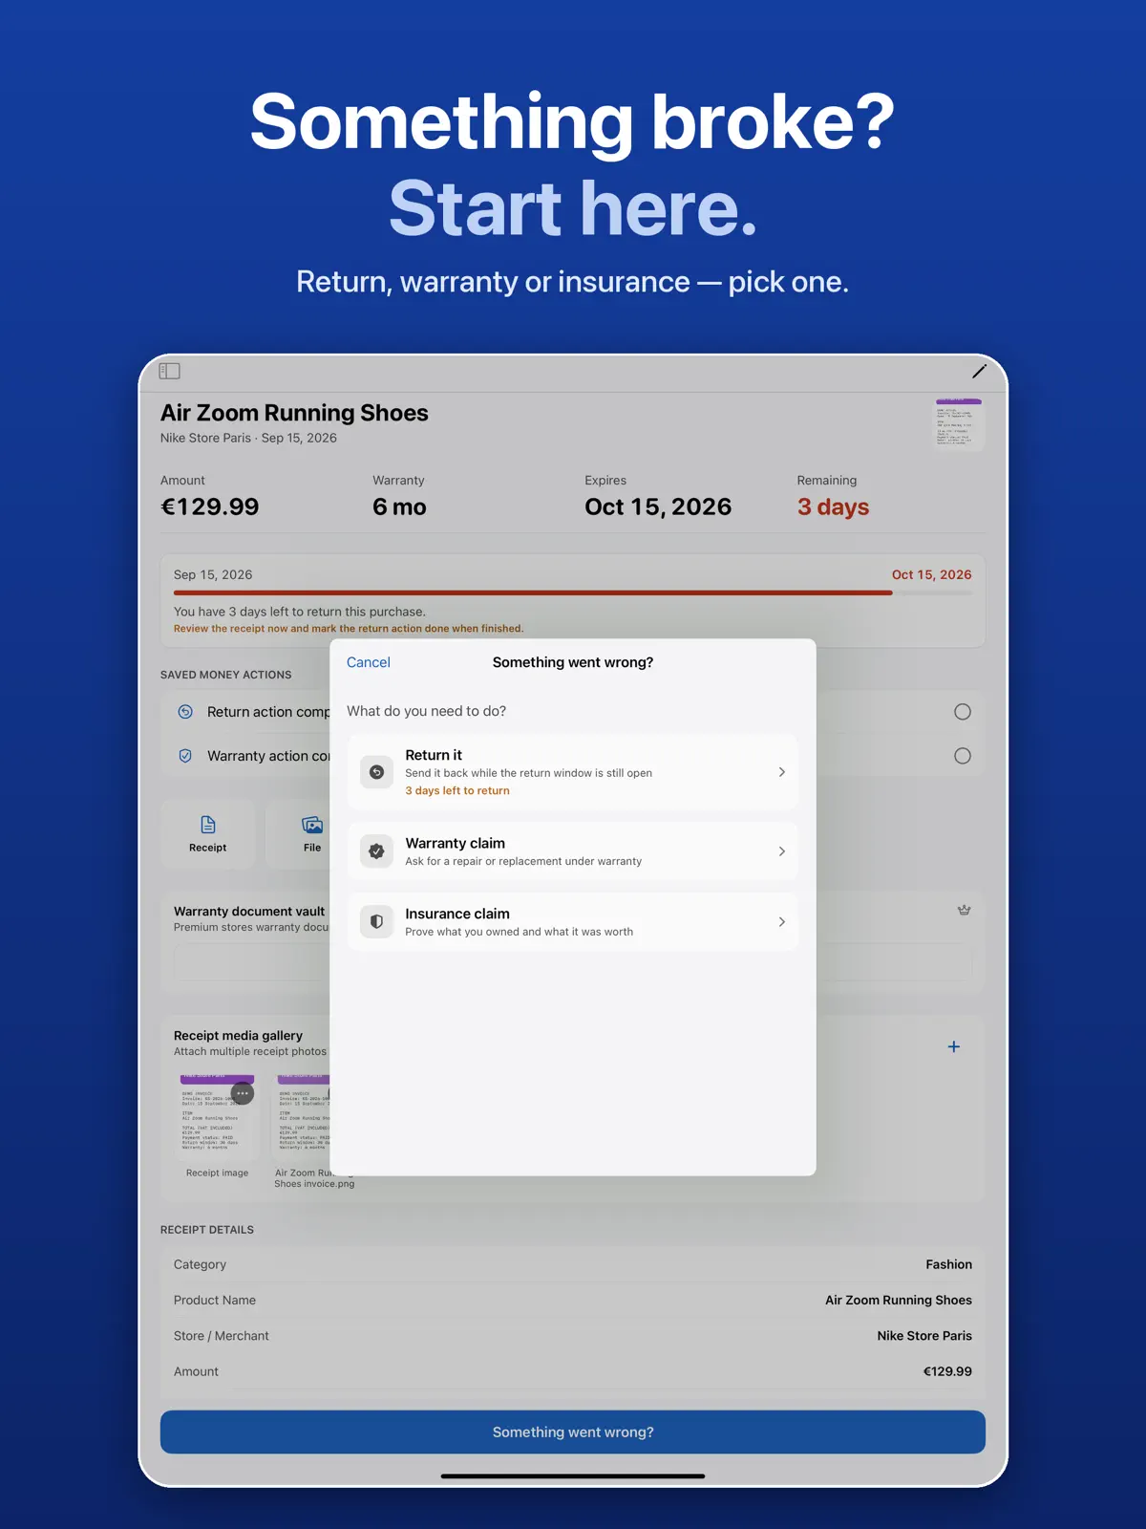Select the '6 mo' warranty value
The height and width of the screenshot is (1529, 1146).
[x=399, y=507]
